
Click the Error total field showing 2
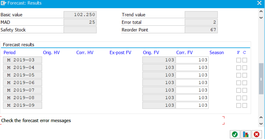[201, 22]
